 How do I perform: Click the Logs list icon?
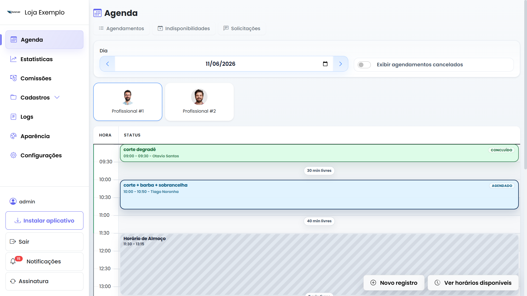coord(13,117)
